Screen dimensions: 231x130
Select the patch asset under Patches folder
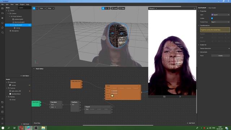13,100
